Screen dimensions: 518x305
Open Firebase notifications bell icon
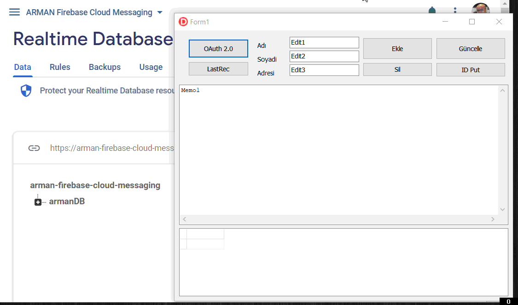[x=432, y=11]
